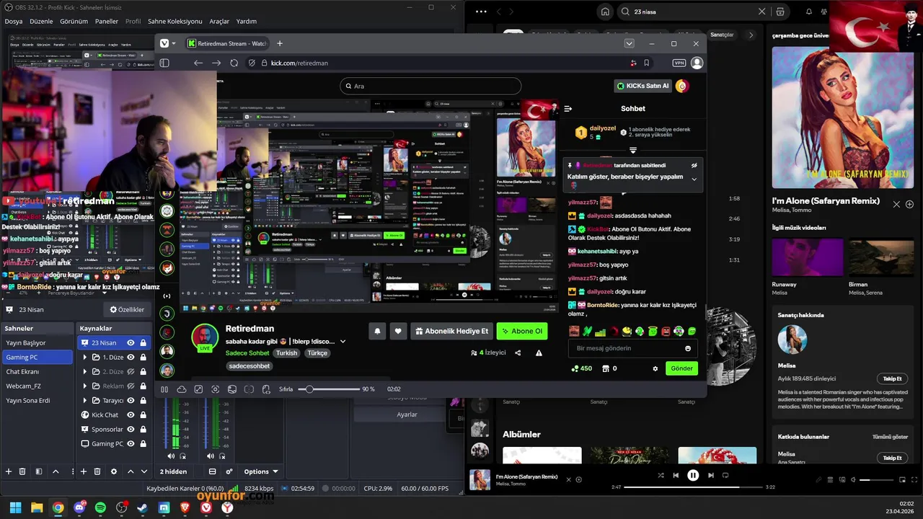
Task: Adjust the browser zoom slider at 90 %
Action: click(330, 389)
